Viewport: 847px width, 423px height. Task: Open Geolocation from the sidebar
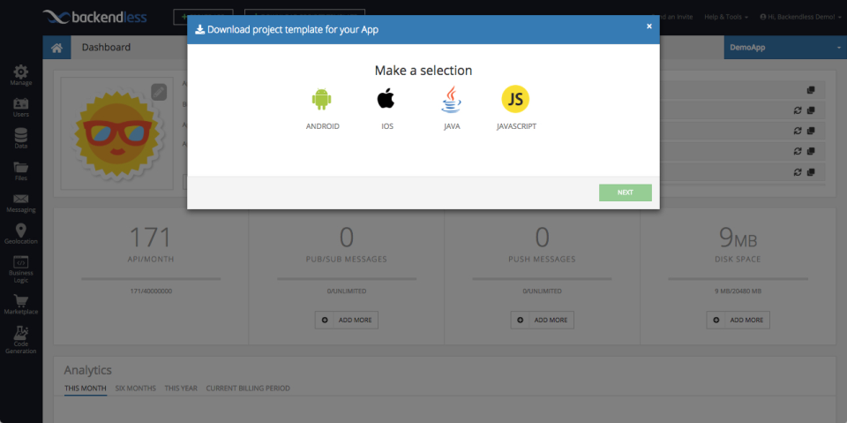[x=21, y=234]
